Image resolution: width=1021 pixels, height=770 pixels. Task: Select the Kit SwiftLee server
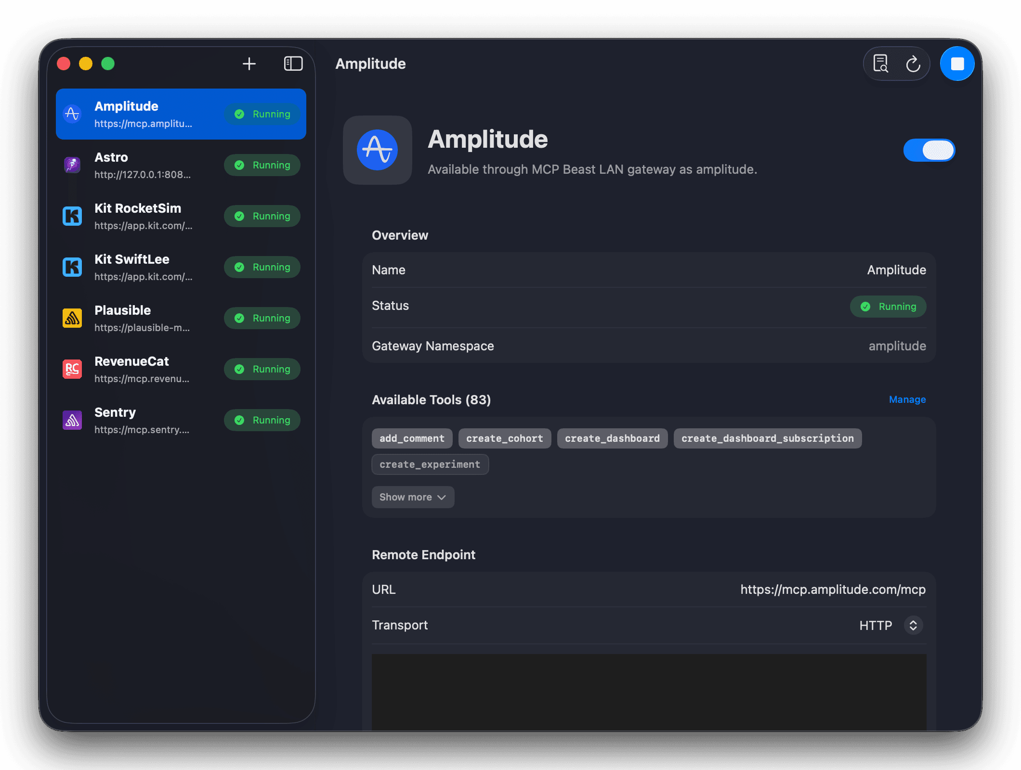(x=181, y=267)
